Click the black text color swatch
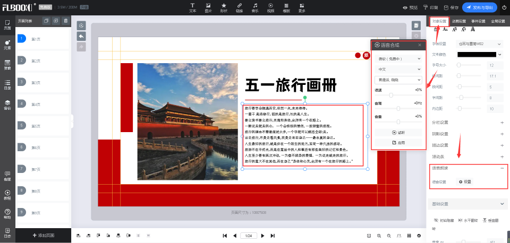Viewport: 510px width, 243px height. pyautogui.click(x=477, y=55)
